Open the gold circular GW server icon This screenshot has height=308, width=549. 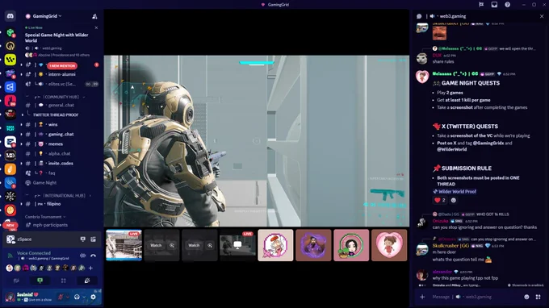pos(10,46)
